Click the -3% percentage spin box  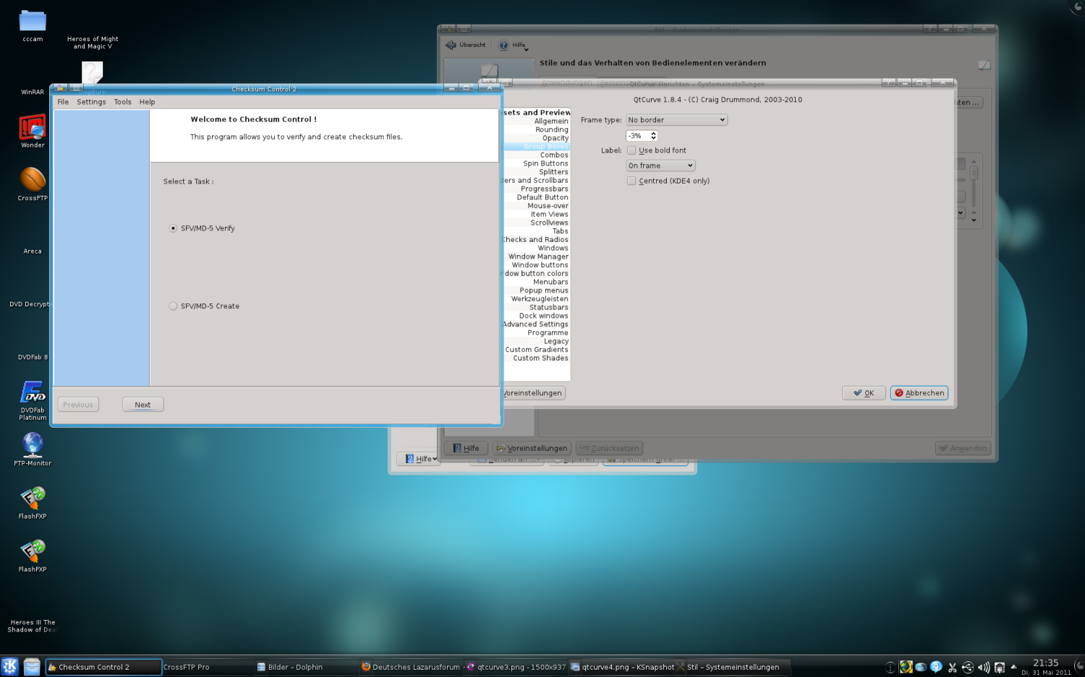[x=638, y=136]
